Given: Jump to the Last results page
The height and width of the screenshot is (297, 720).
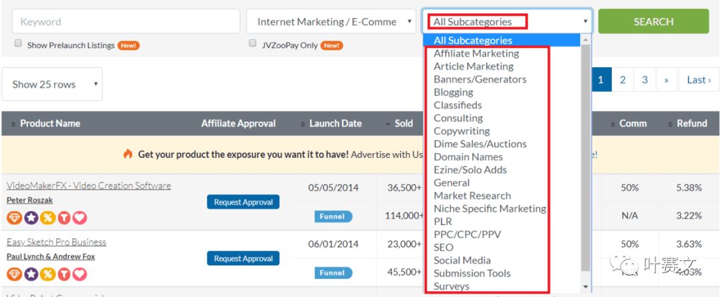Looking at the screenshot, I should point(699,80).
